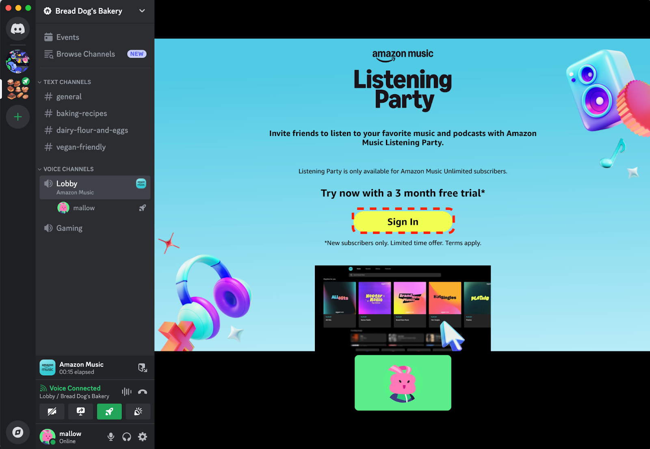650x449 pixels.
Task: Open Explore Discoverable Servers compass icon
Action: click(x=17, y=432)
